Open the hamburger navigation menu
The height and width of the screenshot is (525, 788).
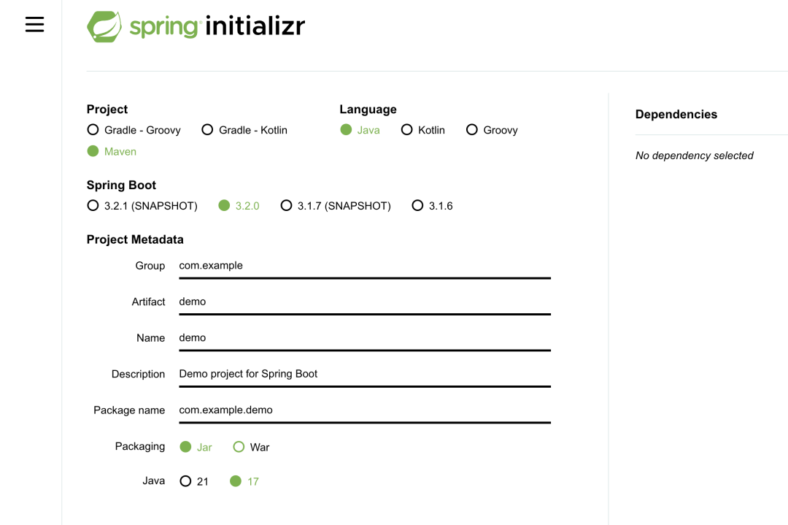[34, 23]
